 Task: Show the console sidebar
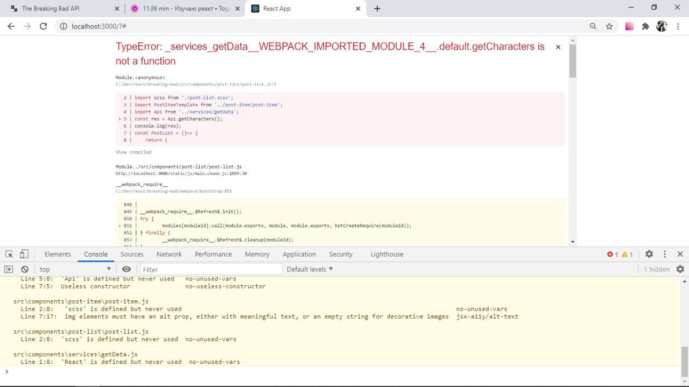[9, 269]
